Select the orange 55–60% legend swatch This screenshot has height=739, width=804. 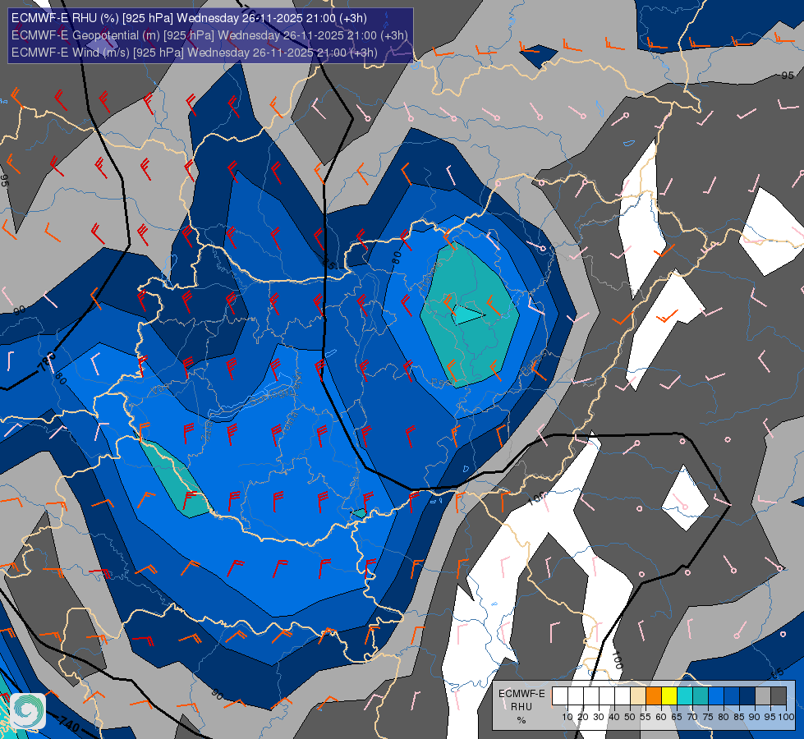654,695
